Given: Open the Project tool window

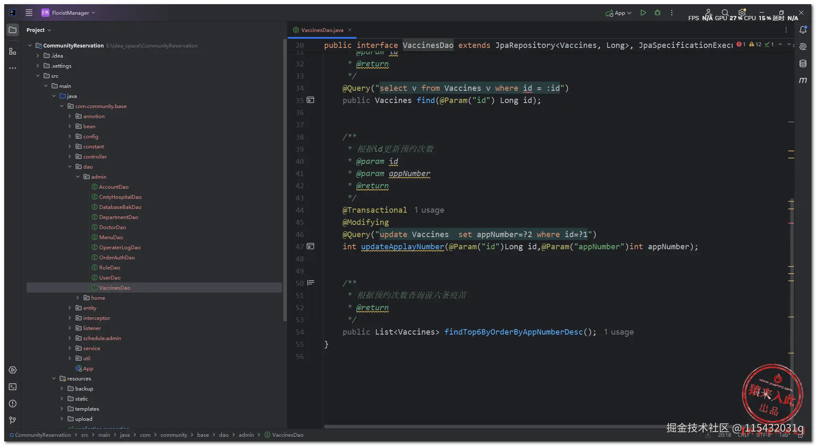Looking at the screenshot, I should pos(13,30).
